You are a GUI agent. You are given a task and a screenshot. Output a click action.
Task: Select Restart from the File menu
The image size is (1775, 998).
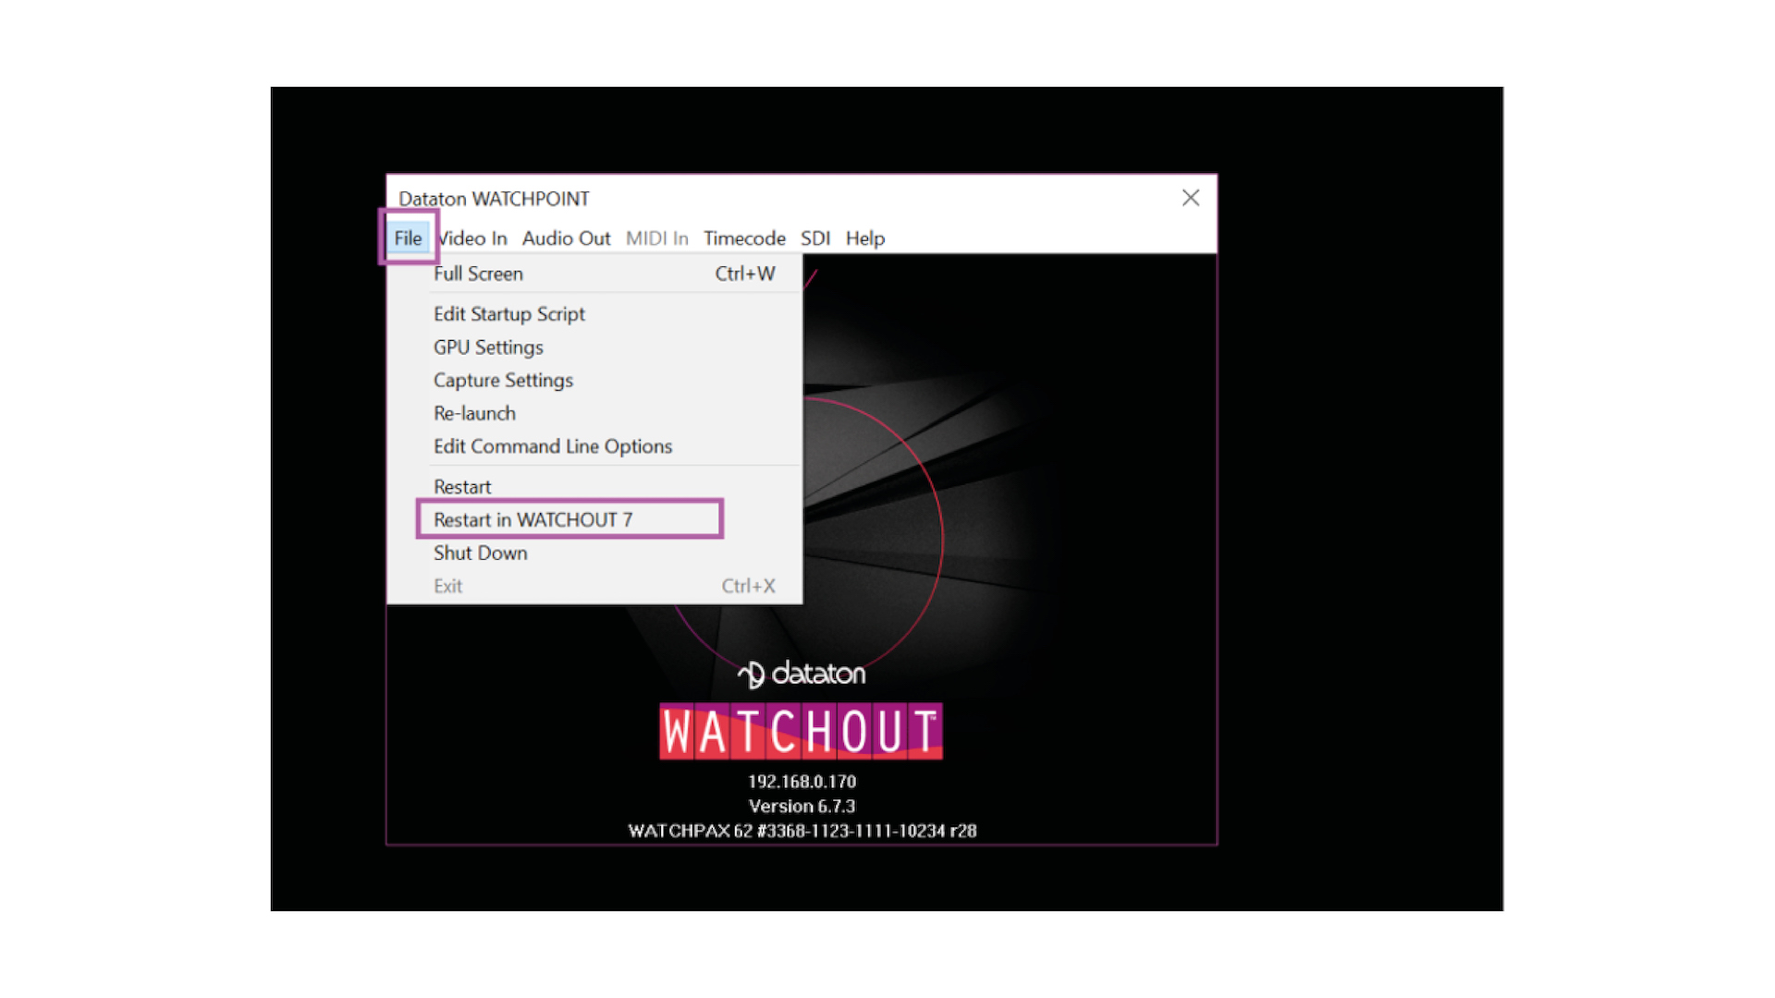pyautogui.click(x=462, y=486)
